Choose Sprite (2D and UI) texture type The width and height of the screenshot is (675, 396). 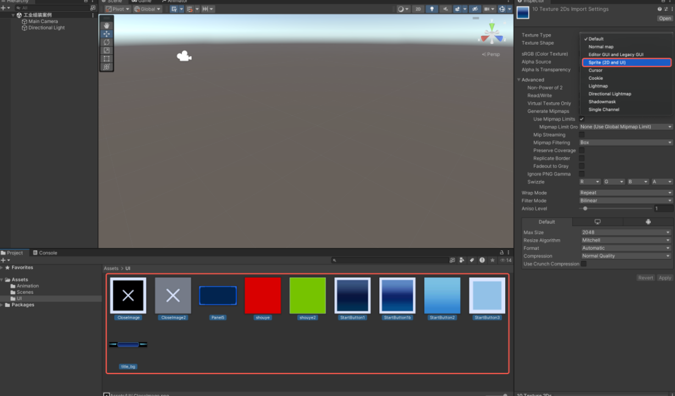[626, 63]
